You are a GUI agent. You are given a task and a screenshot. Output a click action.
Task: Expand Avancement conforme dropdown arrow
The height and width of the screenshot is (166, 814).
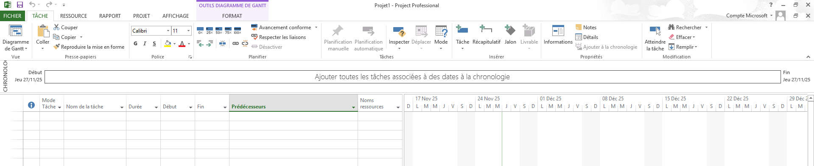pyautogui.click(x=316, y=27)
